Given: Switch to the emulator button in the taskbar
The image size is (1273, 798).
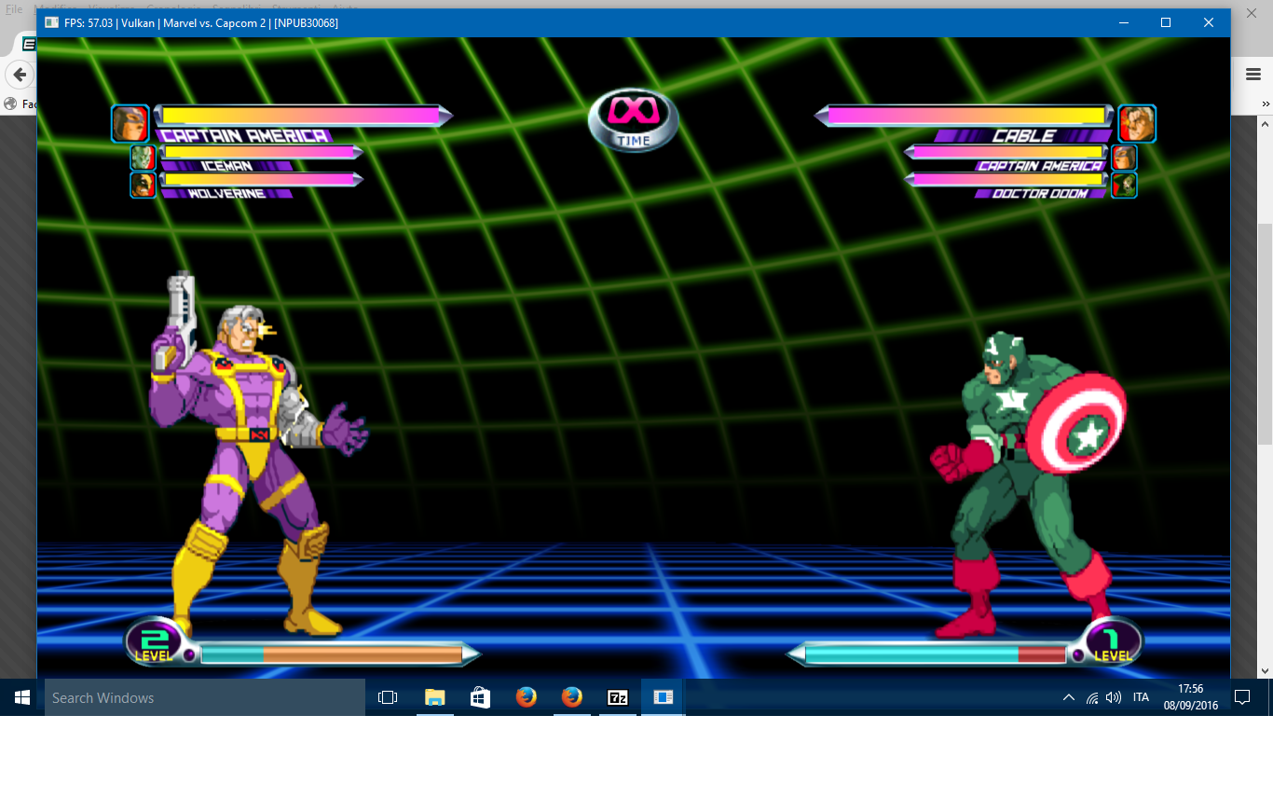Looking at the screenshot, I should tap(663, 697).
